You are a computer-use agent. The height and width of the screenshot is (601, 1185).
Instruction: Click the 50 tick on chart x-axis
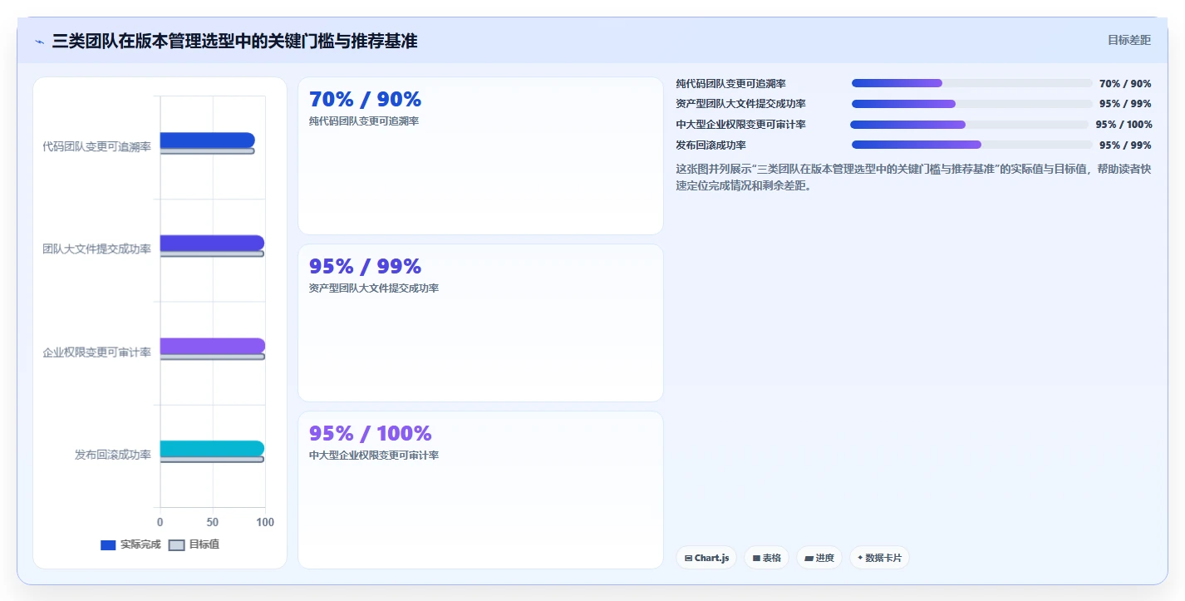click(x=213, y=522)
